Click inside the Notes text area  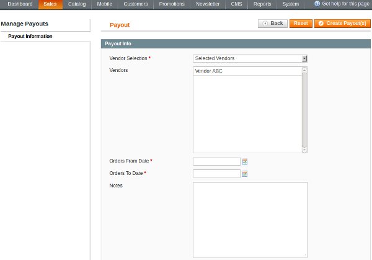[250, 220]
